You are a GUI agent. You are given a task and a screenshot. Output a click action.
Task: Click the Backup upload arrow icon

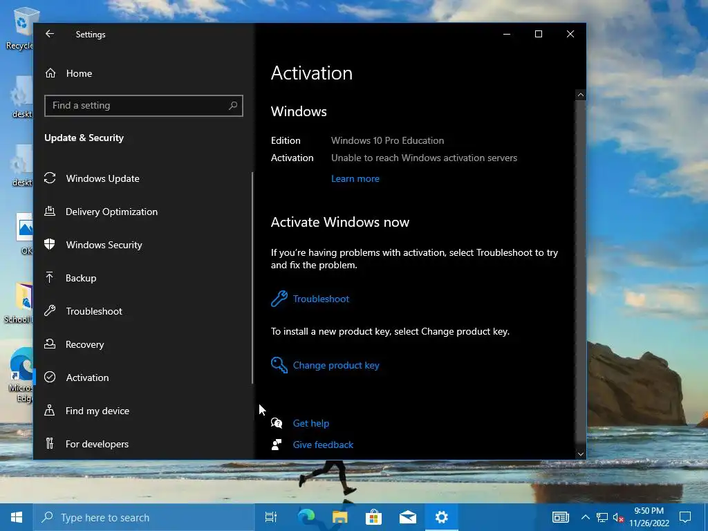pyautogui.click(x=50, y=277)
